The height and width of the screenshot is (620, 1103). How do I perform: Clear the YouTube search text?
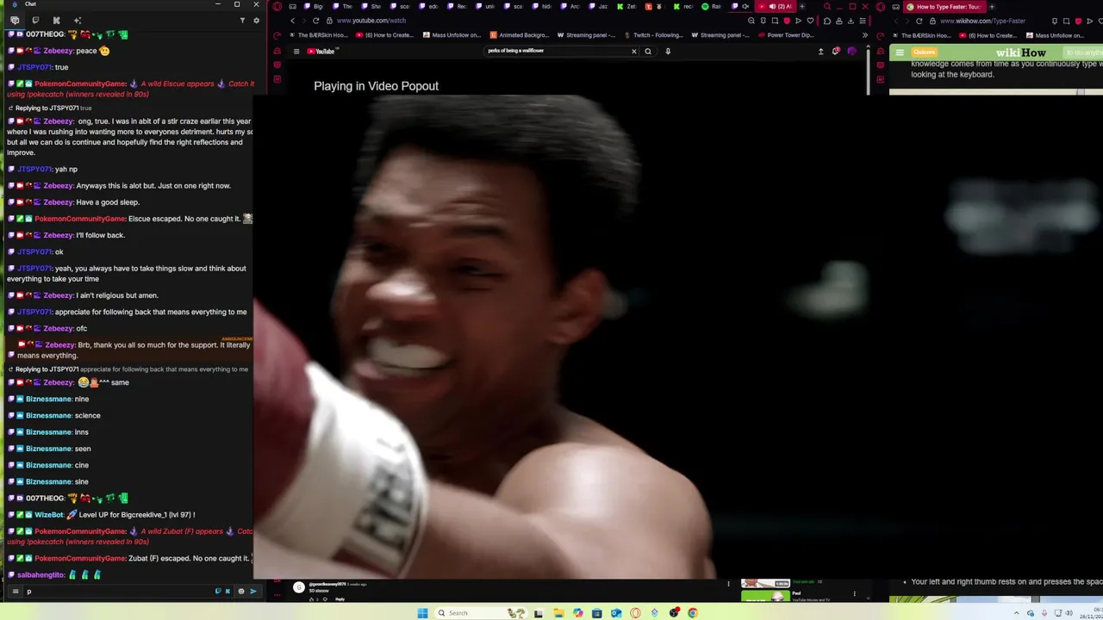pos(634,52)
